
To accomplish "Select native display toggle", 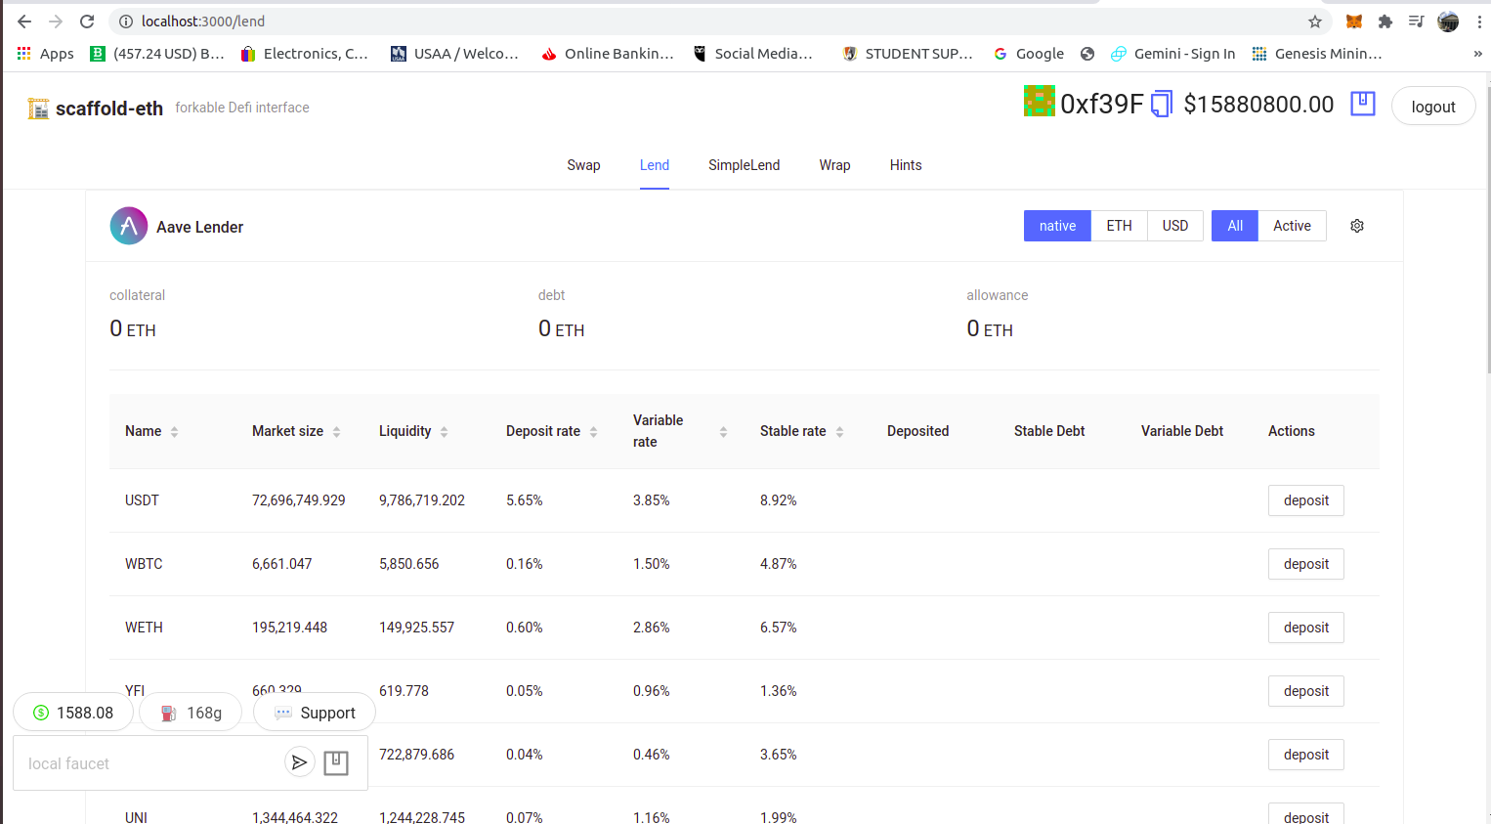I will [1057, 226].
